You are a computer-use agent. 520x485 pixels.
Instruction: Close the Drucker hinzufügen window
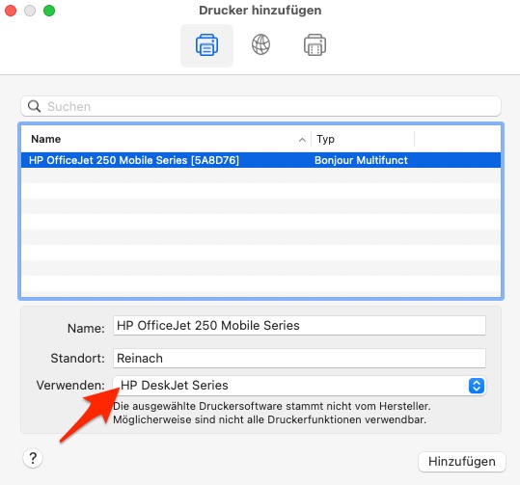click(x=11, y=11)
